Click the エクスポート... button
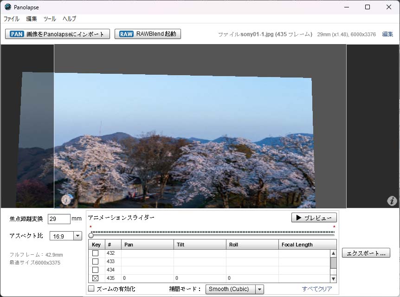The width and height of the screenshot is (400, 297). point(366,253)
